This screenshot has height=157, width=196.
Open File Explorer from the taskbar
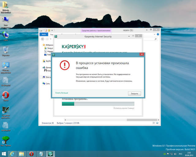click(21, 154)
